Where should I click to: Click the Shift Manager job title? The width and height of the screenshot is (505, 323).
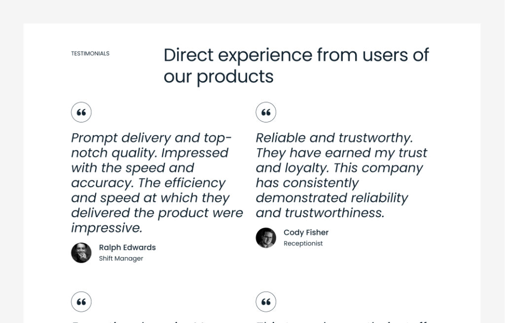coord(121,258)
